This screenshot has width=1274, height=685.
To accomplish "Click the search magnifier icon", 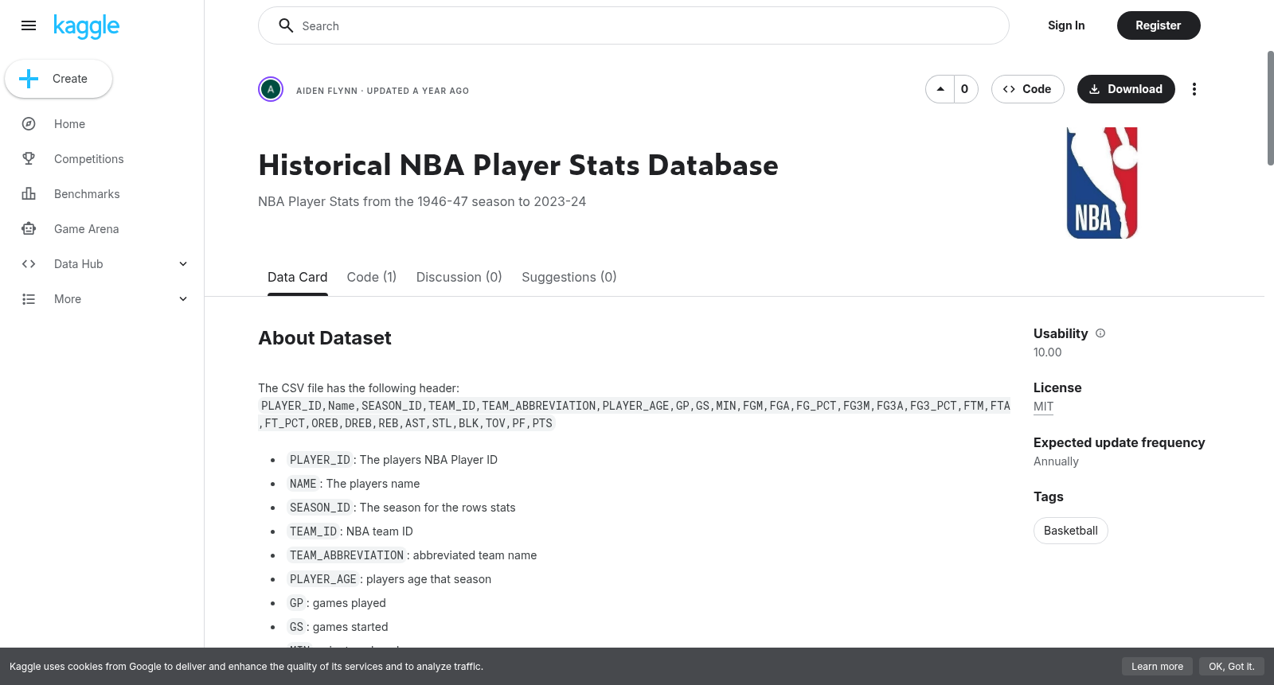I will coord(286,25).
